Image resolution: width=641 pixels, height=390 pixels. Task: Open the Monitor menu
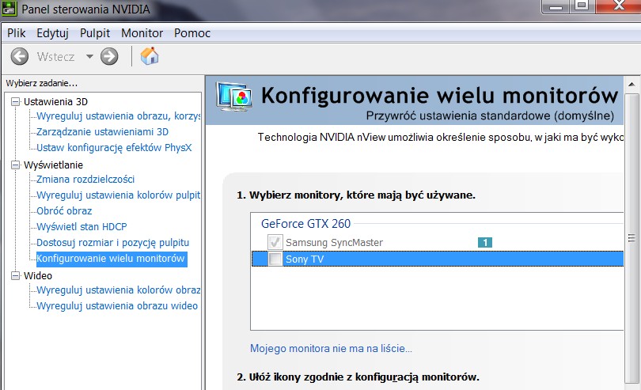point(142,33)
